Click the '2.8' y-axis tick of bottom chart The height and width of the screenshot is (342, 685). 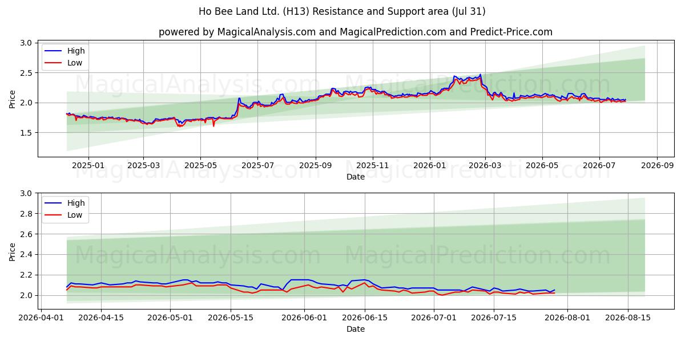tap(26, 214)
